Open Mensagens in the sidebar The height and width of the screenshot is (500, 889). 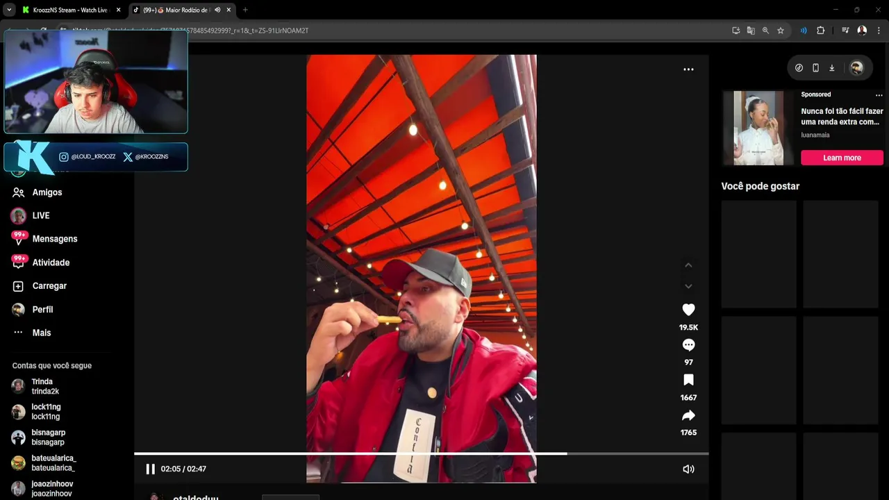tap(55, 239)
